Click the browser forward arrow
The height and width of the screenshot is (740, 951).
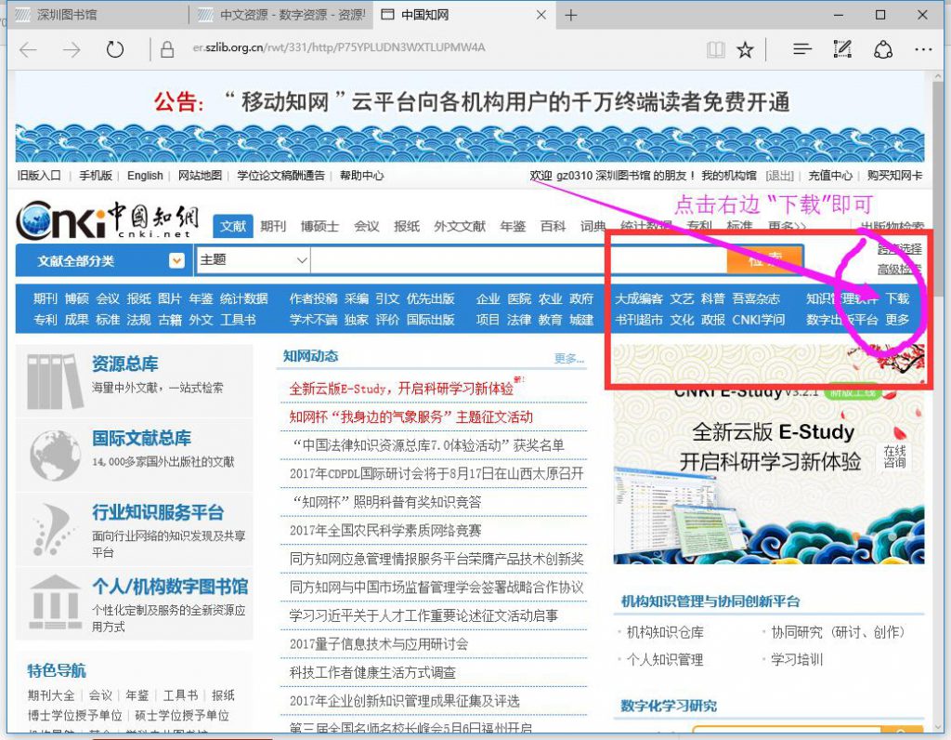tap(72, 50)
